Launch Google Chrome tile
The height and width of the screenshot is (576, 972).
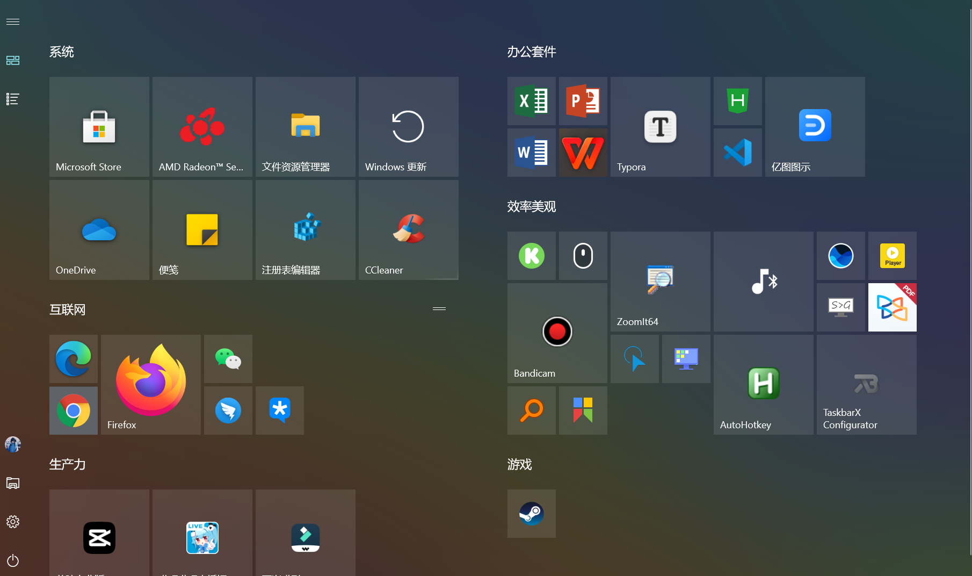click(74, 411)
